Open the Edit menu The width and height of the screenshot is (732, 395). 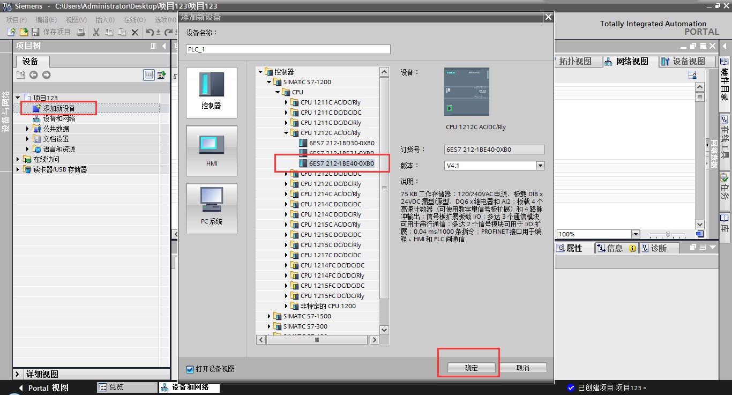(x=46, y=20)
